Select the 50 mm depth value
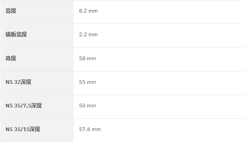The height and width of the screenshot is (142, 249). click(x=88, y=106)
